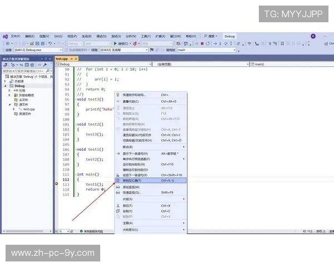Screen dimensions: 334x267
Task: Open the Git(G) menu
Action: click(58, 36)
